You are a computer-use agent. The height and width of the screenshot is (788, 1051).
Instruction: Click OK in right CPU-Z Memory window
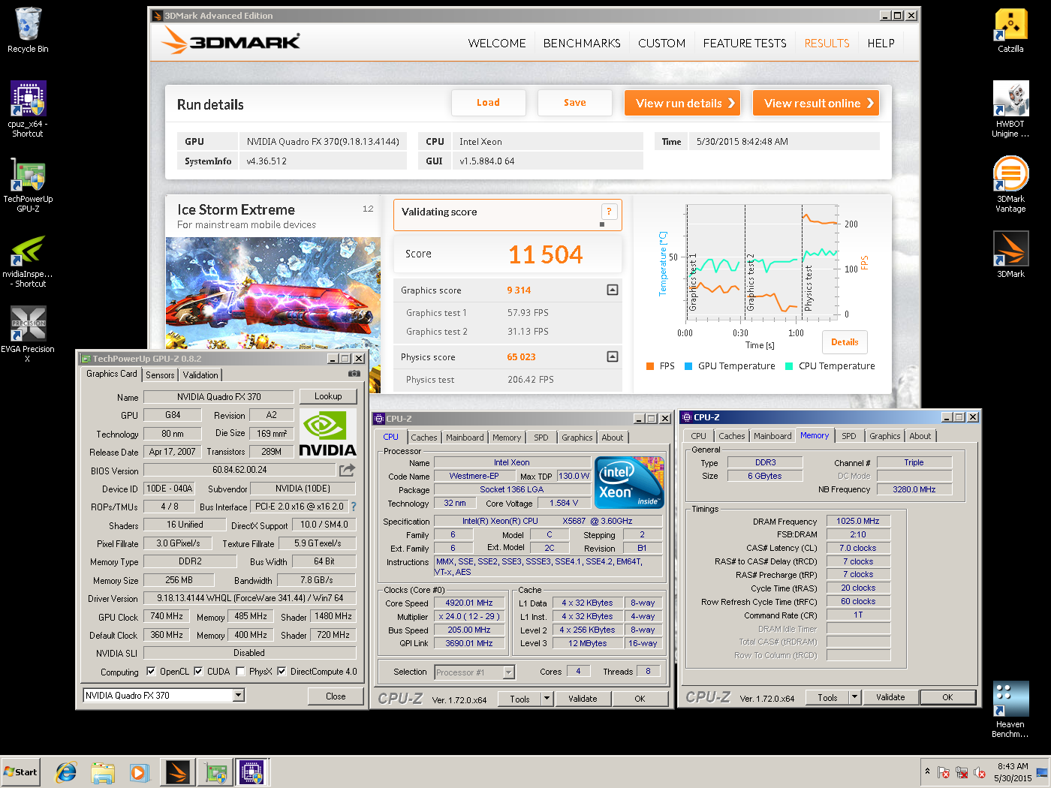pos(947,697)
